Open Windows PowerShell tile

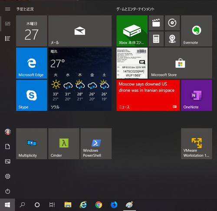(x=96, y=144)
